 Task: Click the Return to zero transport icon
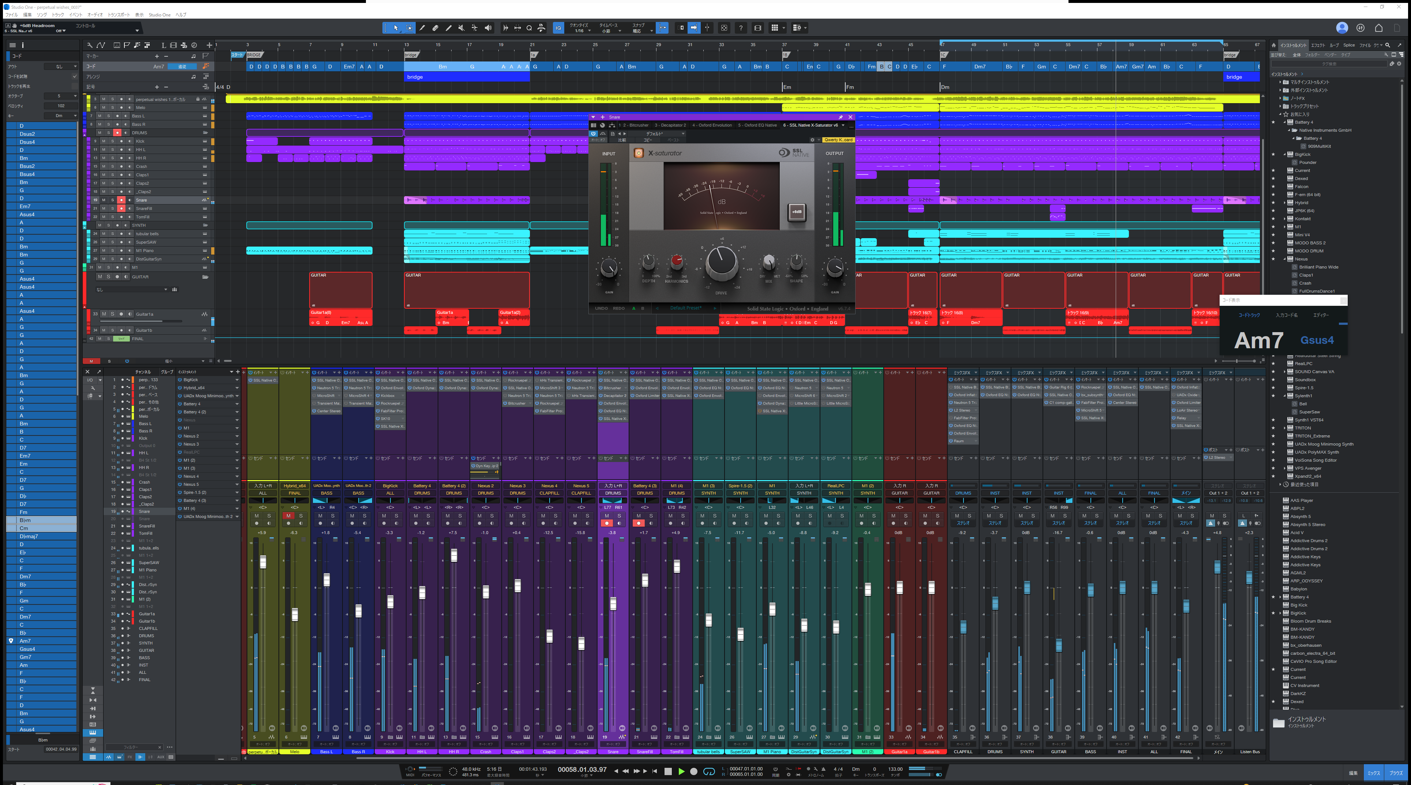pyautogui.click(x=654, y=771)
